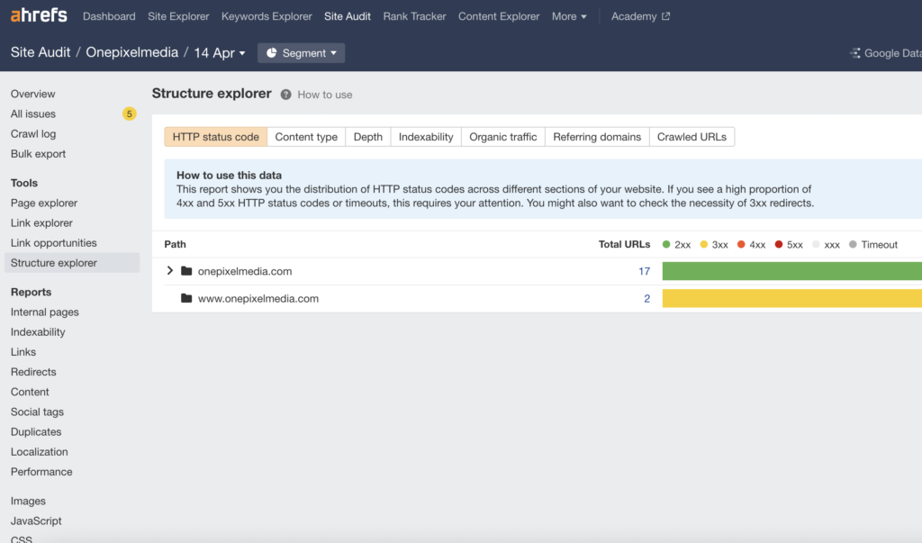Image resolution: width=922 pixels, height=543 pixels.
Task: Switch to the HTTP status code tab
Action: pos(216,137)
